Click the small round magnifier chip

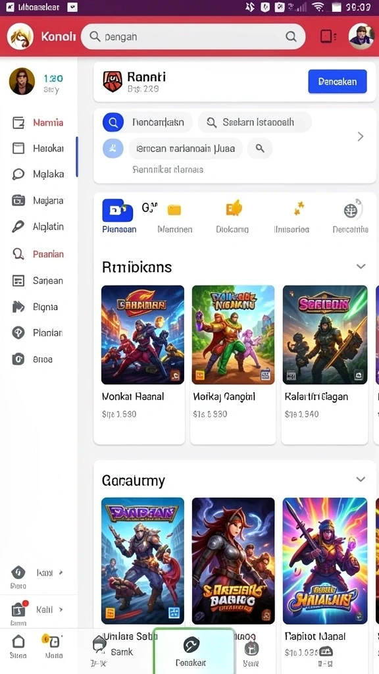pos(259,149)
